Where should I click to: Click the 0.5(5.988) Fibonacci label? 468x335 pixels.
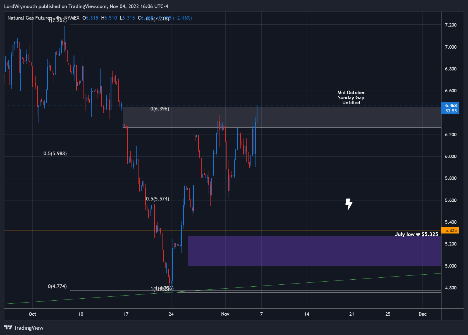pyautogui.click(x=55, y=154)
